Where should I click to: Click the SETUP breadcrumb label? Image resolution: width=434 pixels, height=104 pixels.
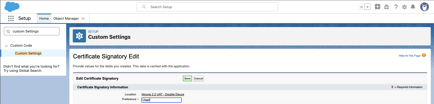93,31
